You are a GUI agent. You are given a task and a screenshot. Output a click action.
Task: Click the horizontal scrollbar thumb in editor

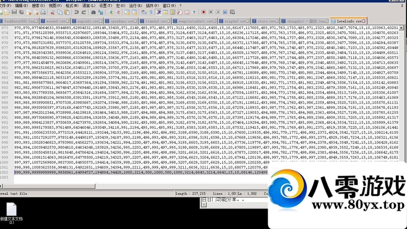pyautogui.click(x=48, y=186)
